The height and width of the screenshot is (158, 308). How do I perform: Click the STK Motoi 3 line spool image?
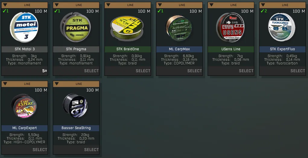[x=24, y=27]
